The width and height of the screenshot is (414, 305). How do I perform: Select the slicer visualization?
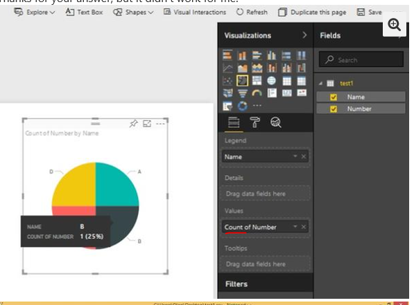click(x=227, y=106)
